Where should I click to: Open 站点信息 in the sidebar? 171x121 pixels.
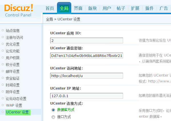point(13,31)
